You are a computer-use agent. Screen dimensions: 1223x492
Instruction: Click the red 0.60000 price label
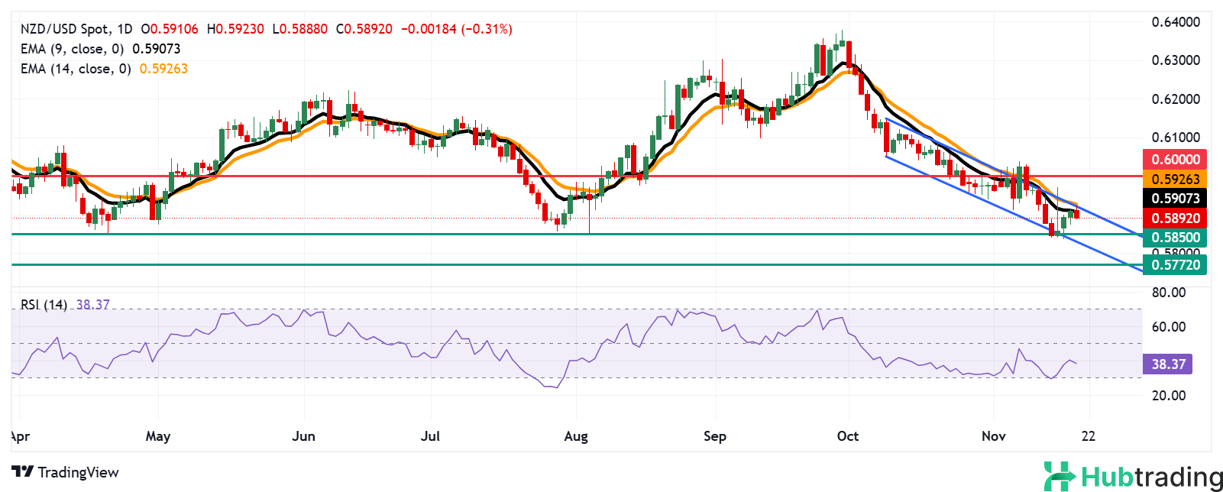1175,160
